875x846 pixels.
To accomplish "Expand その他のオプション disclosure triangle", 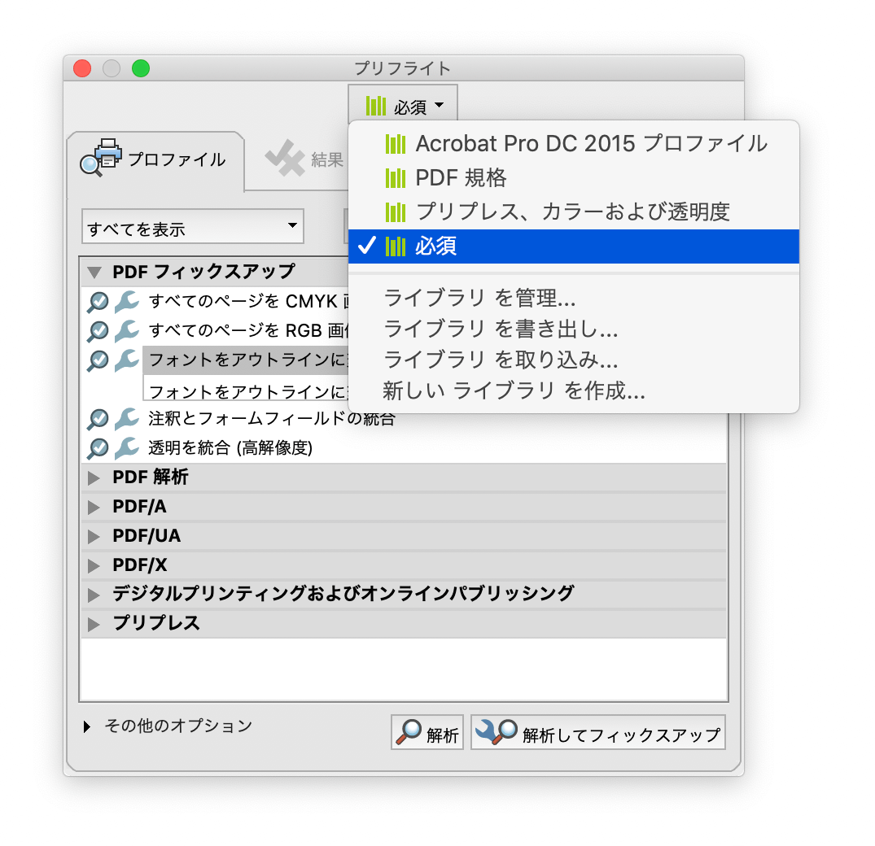I will coord(87,726).
